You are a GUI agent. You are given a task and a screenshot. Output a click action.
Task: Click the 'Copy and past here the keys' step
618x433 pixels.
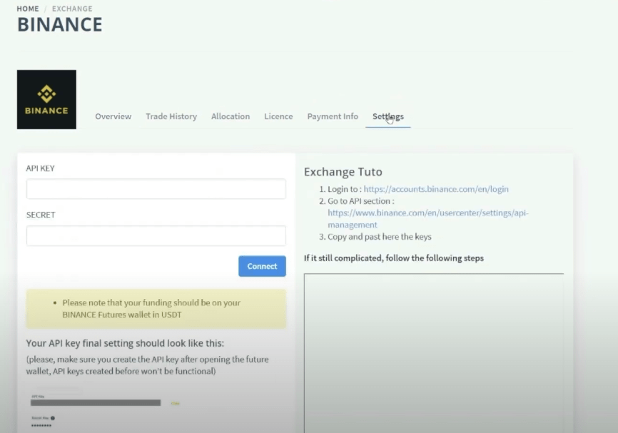380,237
